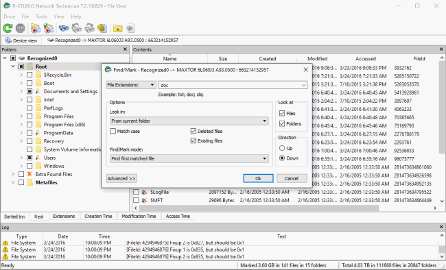Image resolution: width=446 pixels, height=270 pixels.
Task: Switch to the Creation Time sort tab
Action: click(x=98, y=217)
